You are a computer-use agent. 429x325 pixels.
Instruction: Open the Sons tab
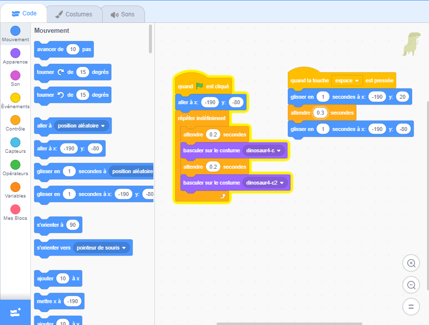click(123, 14)
